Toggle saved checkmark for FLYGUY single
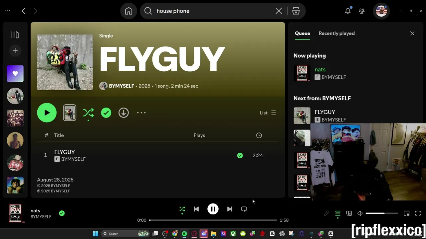The width and height of the screenshot is (426, 239). point(106,113)
